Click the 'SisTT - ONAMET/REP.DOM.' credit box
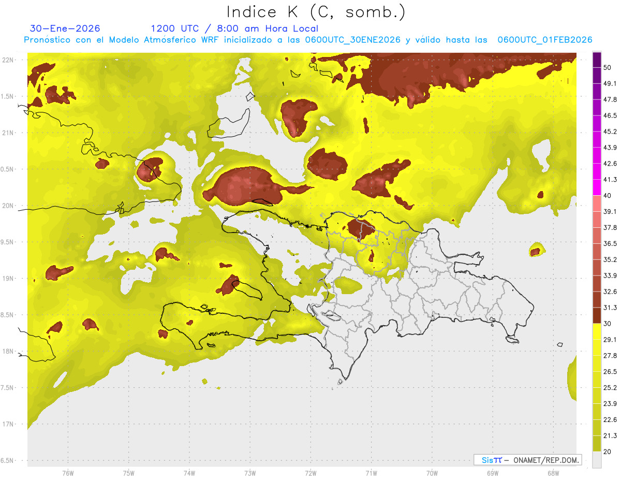Screen dimensions: 621x480 click(527, 460)
